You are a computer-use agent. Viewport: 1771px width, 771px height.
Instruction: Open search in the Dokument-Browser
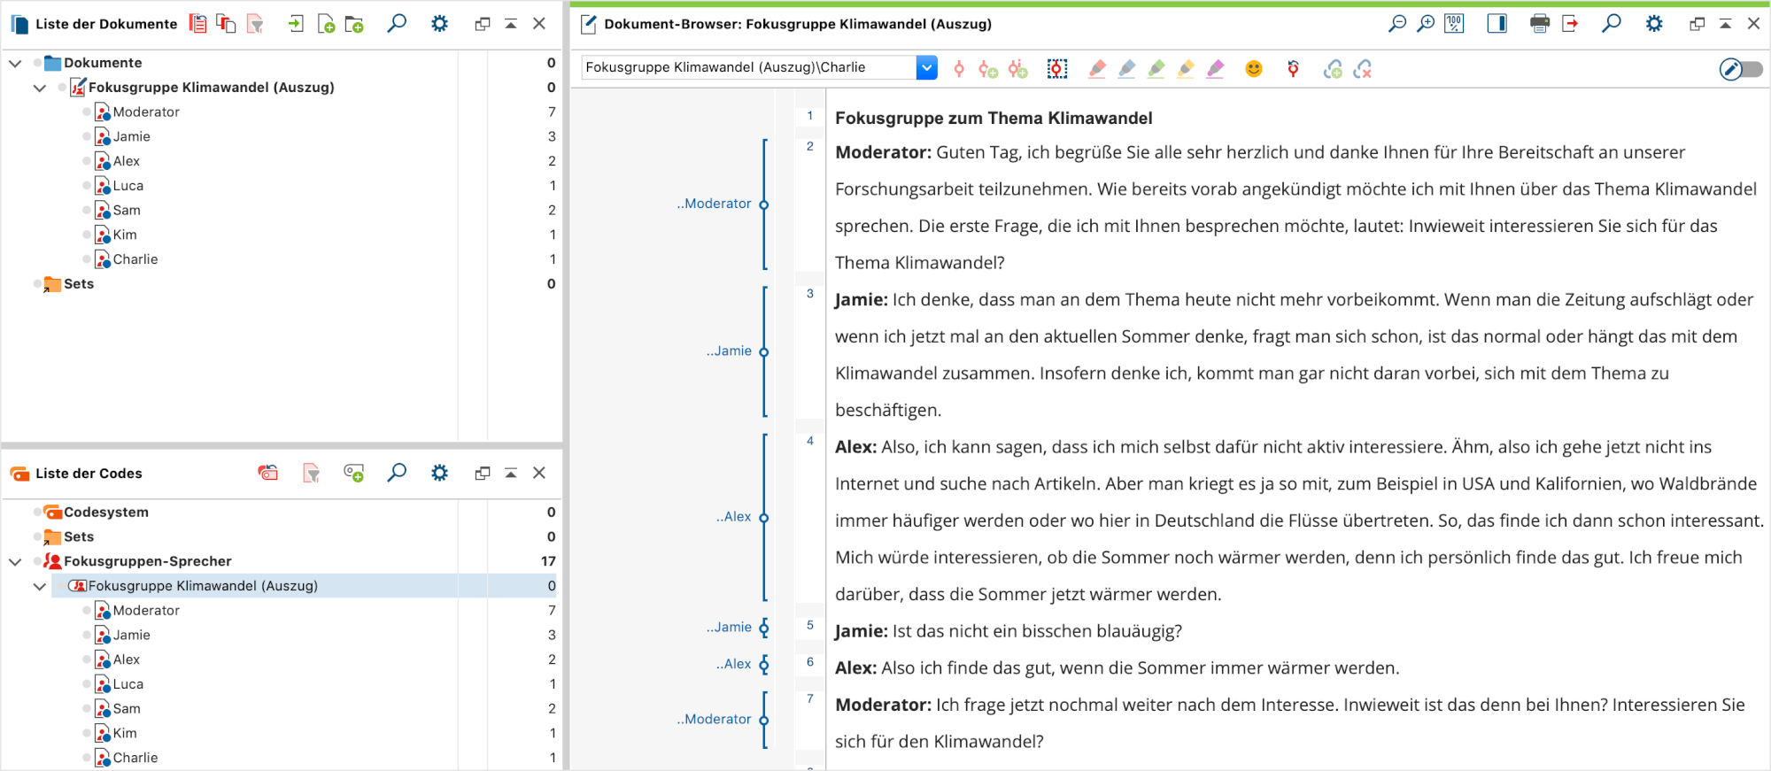pos(1612,23)
